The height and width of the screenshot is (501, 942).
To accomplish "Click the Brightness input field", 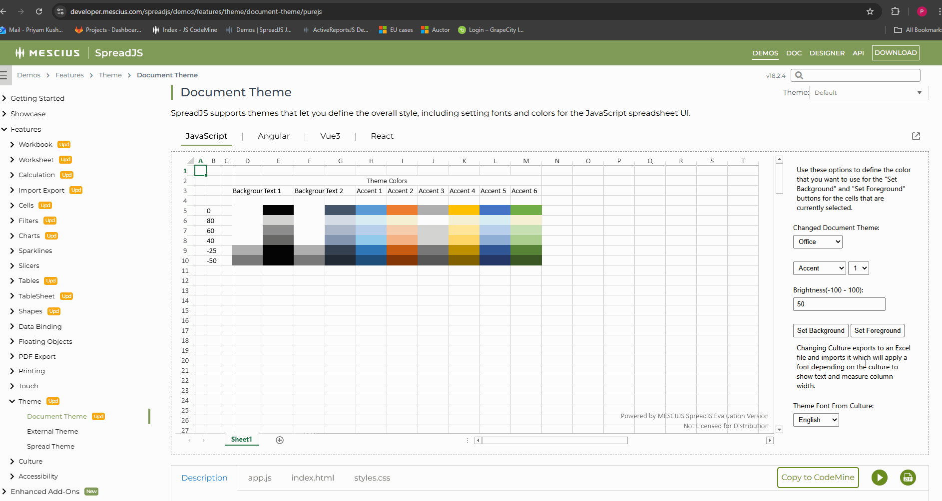I will (839, 304).
